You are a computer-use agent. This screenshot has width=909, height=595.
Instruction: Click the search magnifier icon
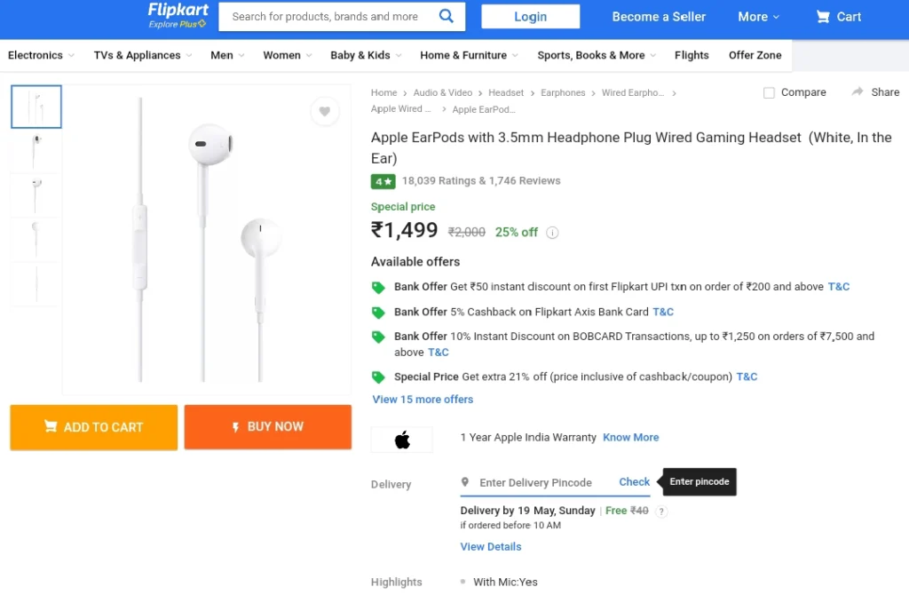[x=446, y=16]
